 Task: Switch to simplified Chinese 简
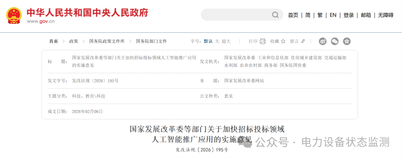pos(308,15)
